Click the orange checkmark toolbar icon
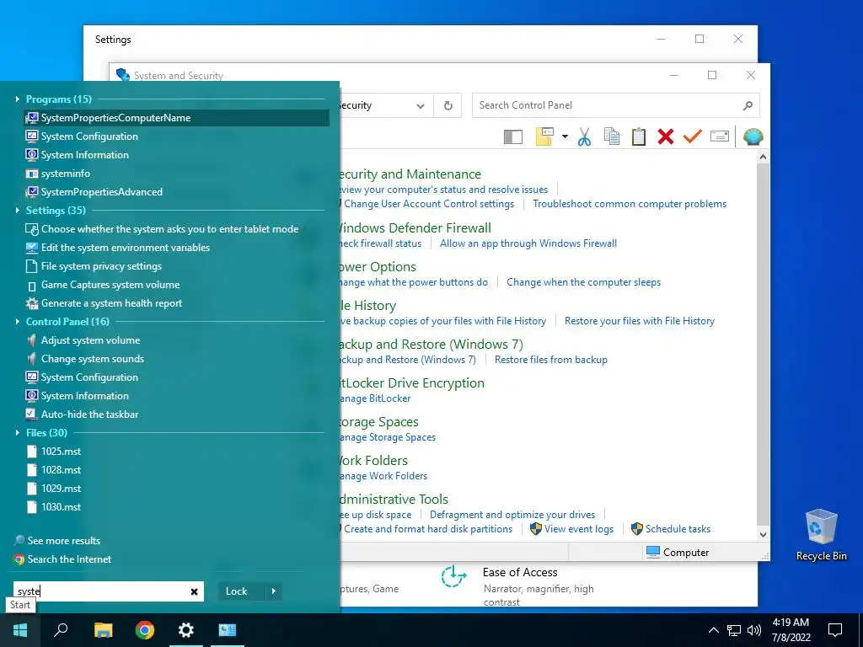The image size is (863, 647). pos(693,136)
